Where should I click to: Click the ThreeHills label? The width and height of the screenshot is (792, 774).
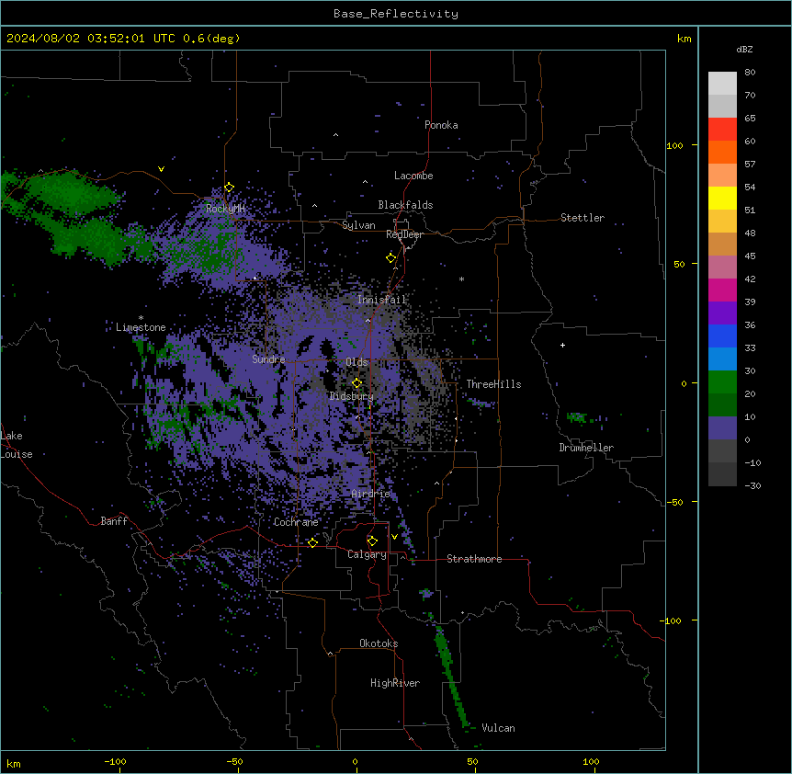pyautogui.click(x=493, y=384)
